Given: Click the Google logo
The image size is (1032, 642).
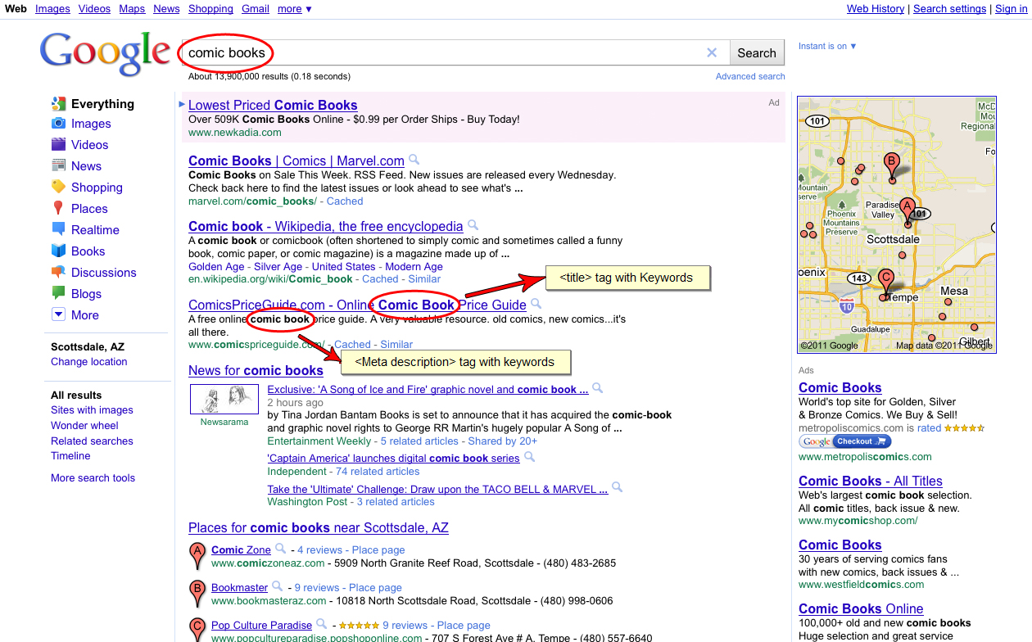Looking at the screenshot, I should tap(105, 52).
